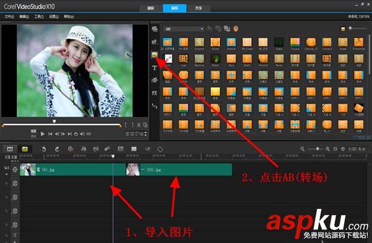
Task: Zoom out the timeline
Action: tap(303, 149)
